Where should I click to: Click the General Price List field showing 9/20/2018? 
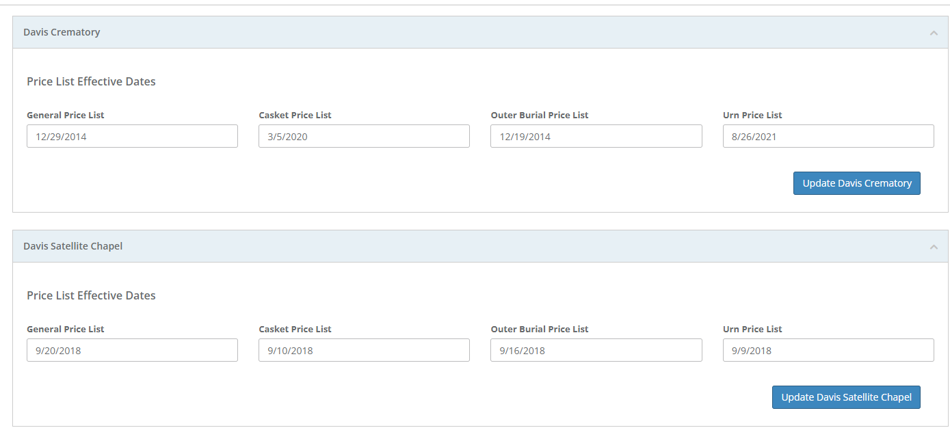tap(132, 349)
